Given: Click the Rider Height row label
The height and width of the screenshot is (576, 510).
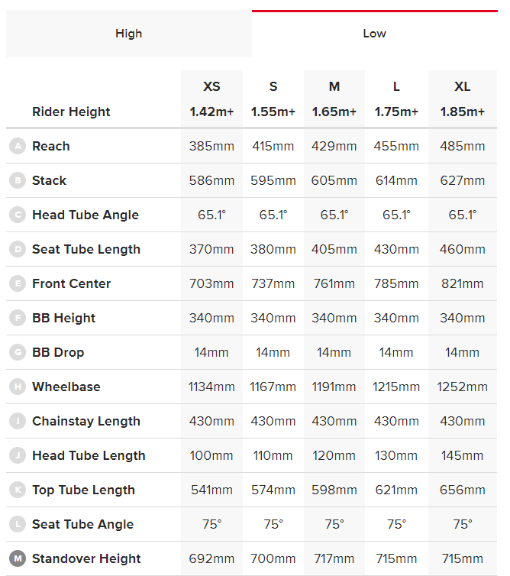Looking at the screenshot, I should click(x=71, y=112).
